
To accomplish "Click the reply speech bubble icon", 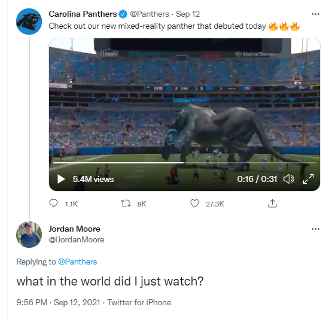I will click(53, 203).
